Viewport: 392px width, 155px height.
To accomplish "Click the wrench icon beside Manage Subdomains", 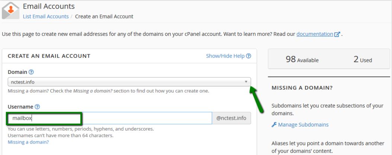I will click(274, 125).
